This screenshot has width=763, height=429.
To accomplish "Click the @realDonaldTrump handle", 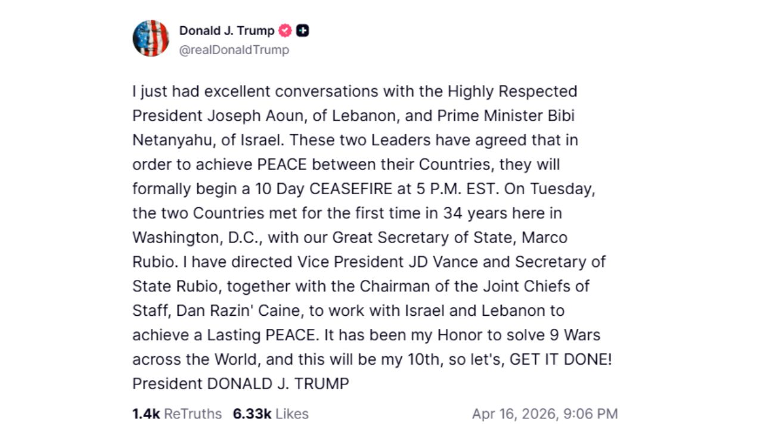I will [234, 50].
